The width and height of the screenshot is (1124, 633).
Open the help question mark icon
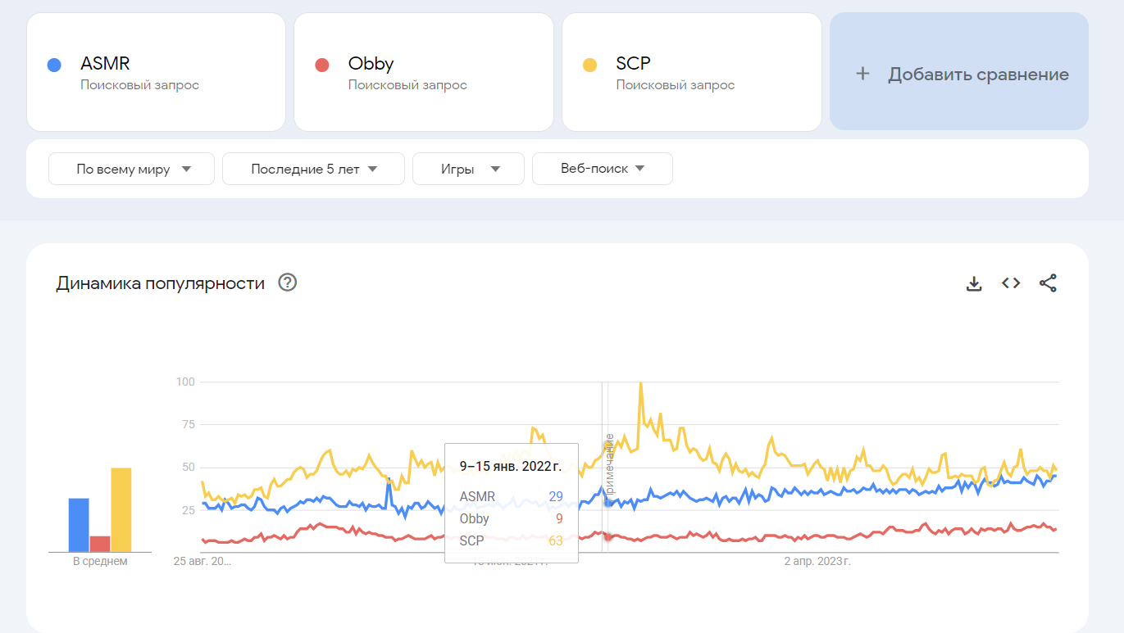pos(288,283)
